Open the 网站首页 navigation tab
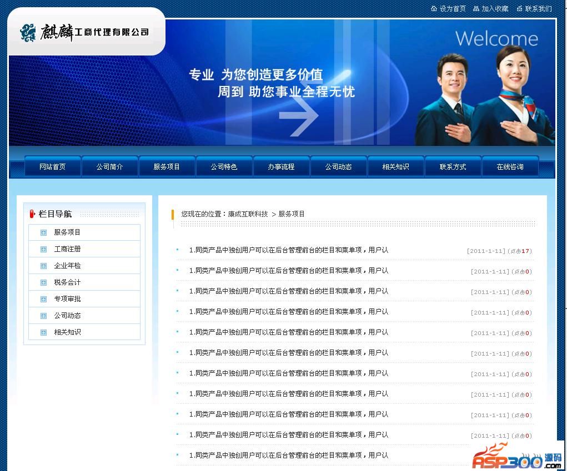This screenshot has height=471, width=567. (52, 166)
